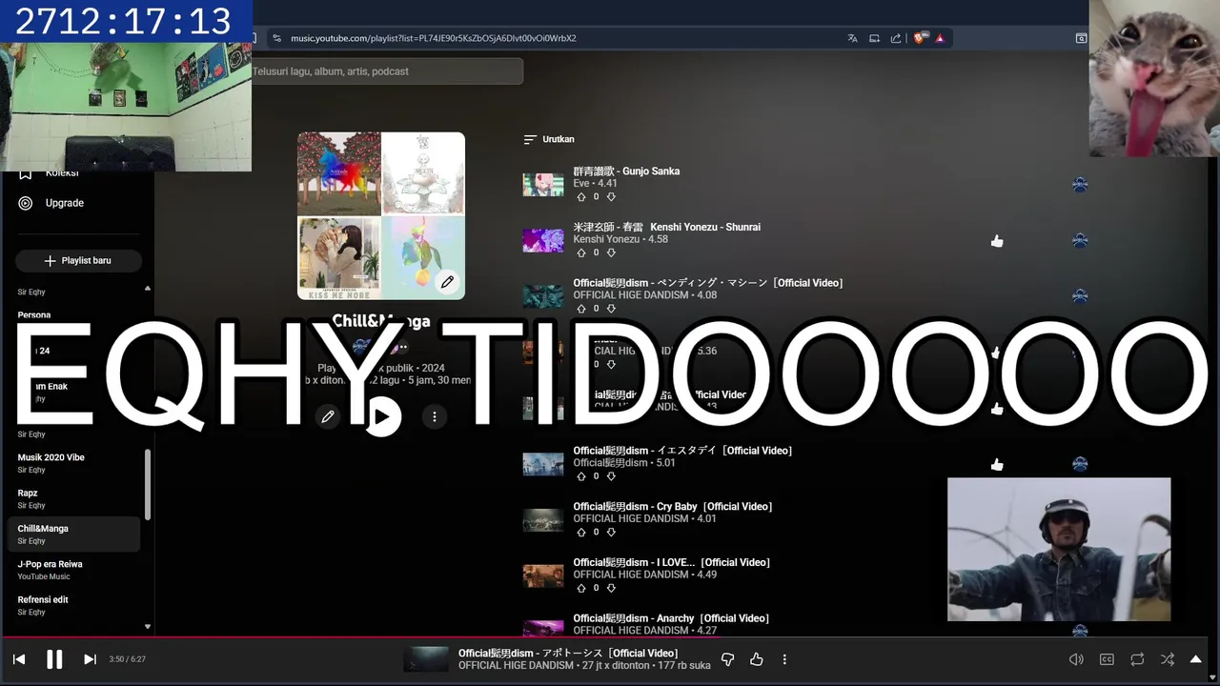
Task: Toggle the like on イエスタデイ track
Action: (997, 465)
